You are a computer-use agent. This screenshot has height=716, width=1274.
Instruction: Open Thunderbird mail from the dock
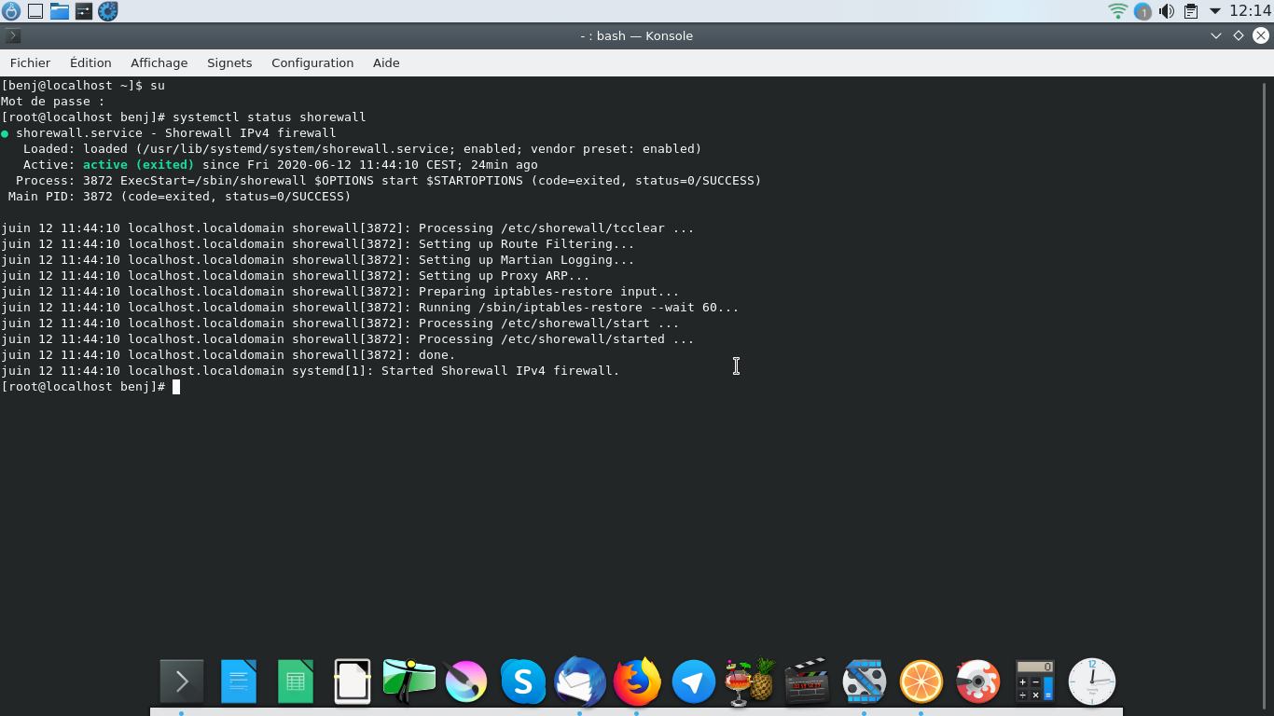580,682
